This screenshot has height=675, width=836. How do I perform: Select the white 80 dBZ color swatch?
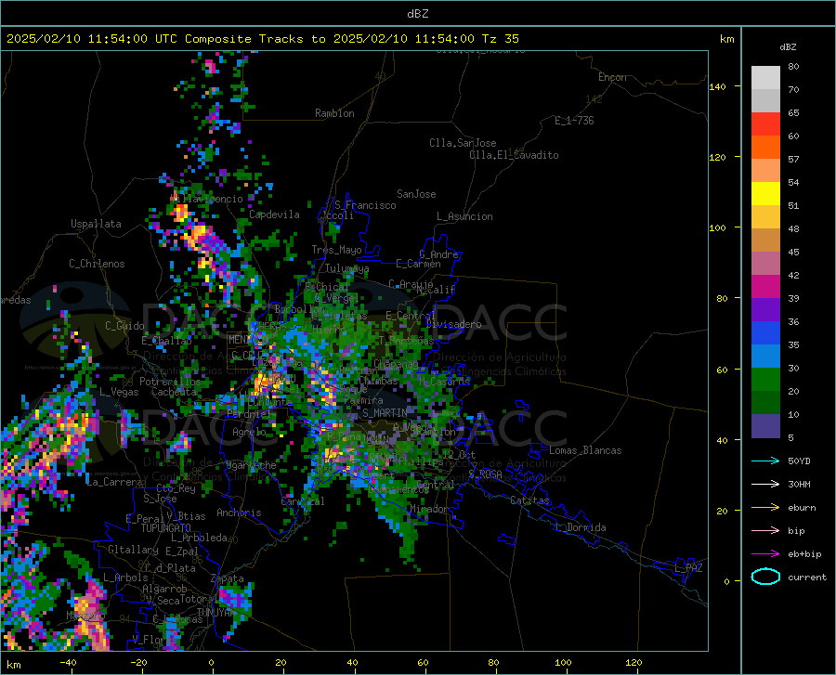coord(765,77)
